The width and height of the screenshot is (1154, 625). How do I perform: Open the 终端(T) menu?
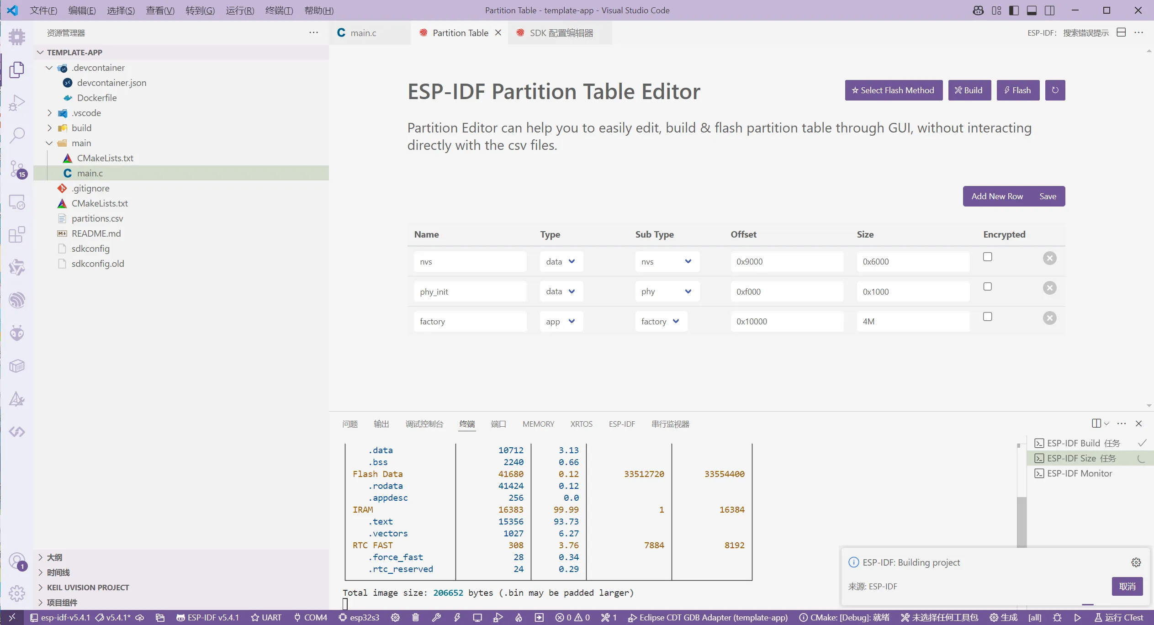pos(279,10)
